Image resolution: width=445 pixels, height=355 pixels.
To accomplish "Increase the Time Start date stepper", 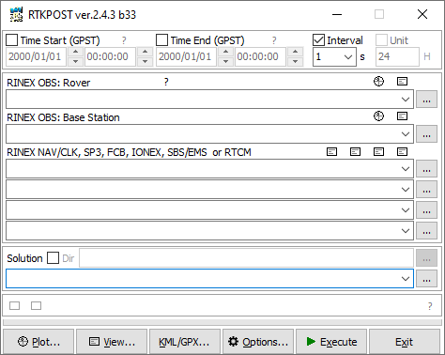I will click(75, 52).
